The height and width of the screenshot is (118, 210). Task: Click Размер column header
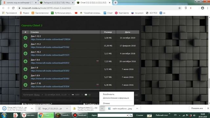[108, 32]
